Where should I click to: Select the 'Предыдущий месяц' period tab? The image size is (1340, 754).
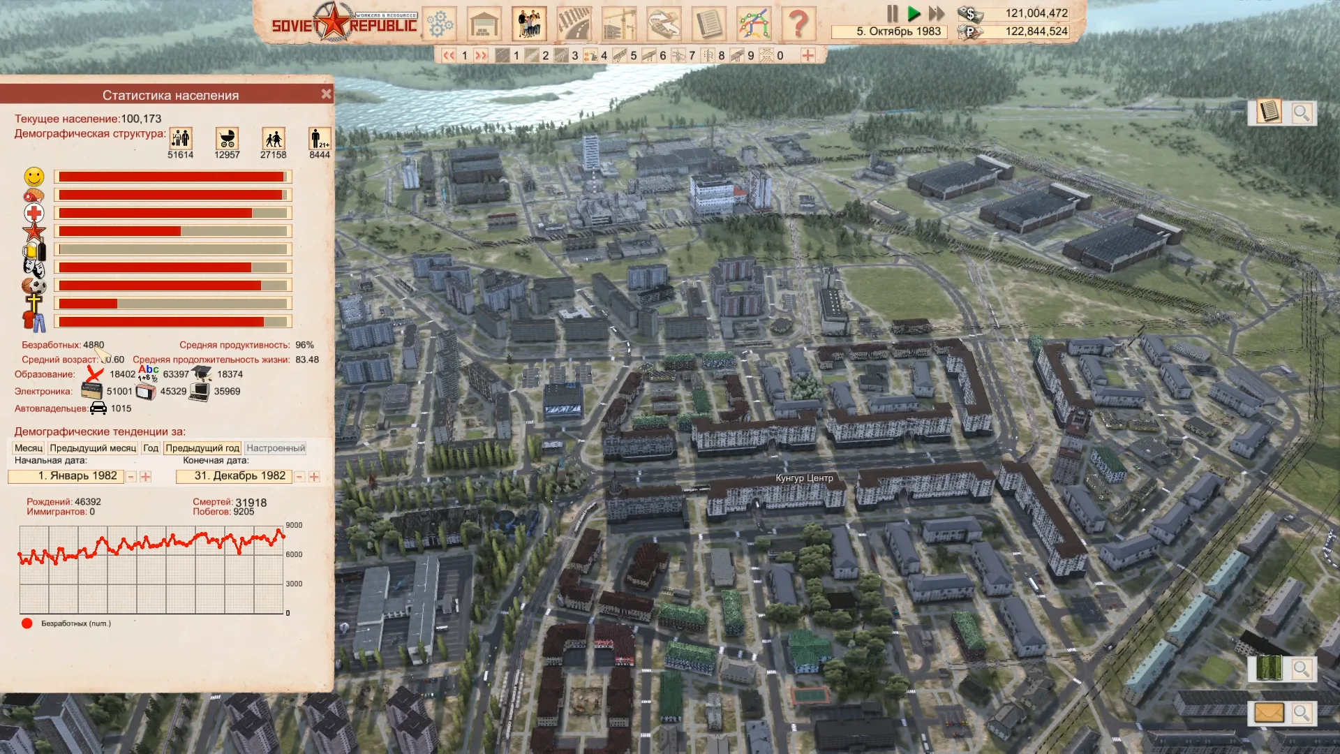(93, 448)
